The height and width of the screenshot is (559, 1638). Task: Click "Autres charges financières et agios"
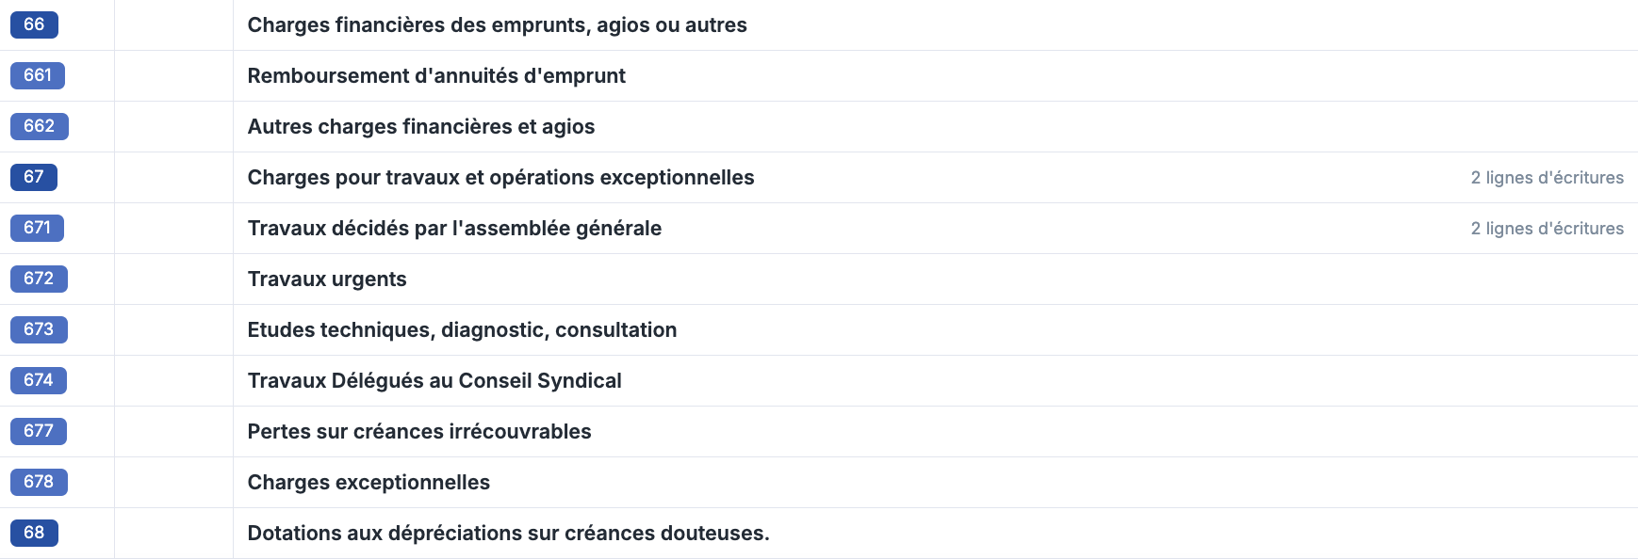coord(420,127)
